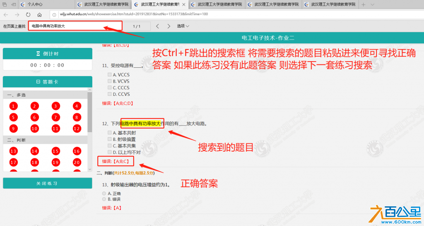Check option B. VCVS
Viewport: 424px width, 226px height.
pyautogui.click(x=109, y=81)
